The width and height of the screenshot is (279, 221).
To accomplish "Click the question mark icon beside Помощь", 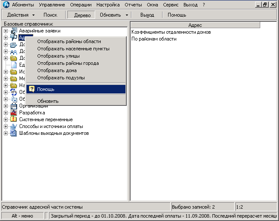I will click(32, 89).
